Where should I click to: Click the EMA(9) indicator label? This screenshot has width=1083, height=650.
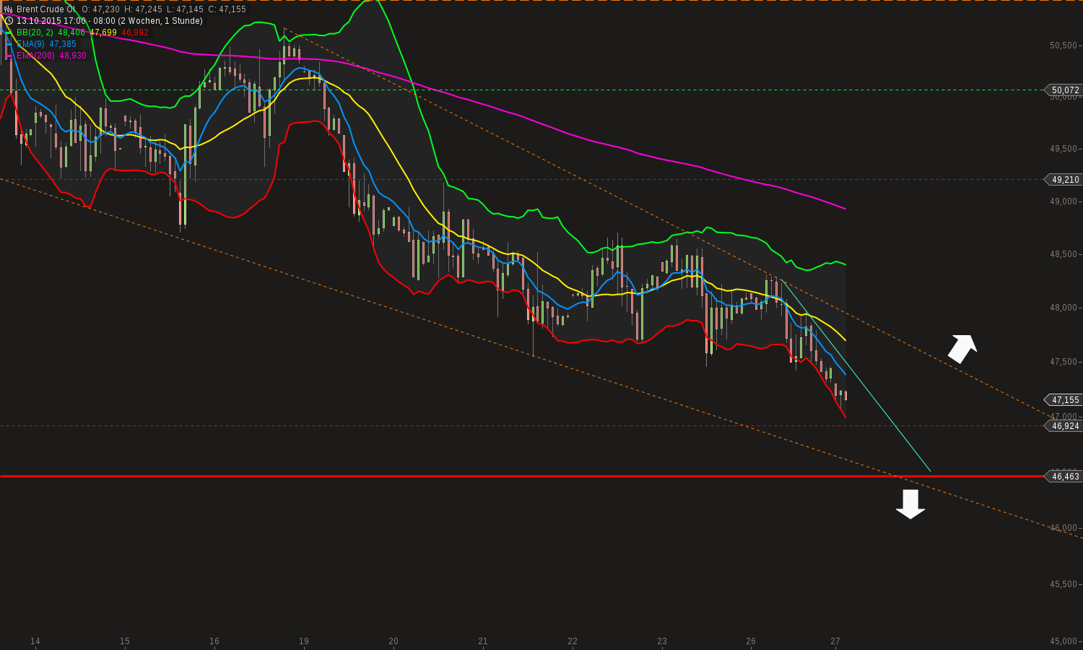click(31, 44)
